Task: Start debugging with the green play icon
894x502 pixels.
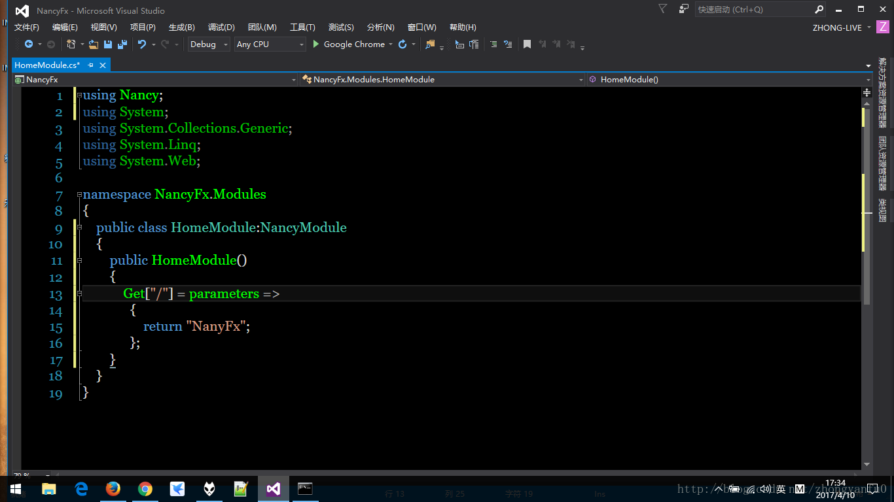Action: (x=316, y=44)
